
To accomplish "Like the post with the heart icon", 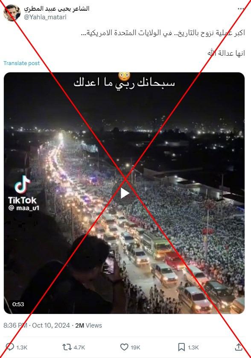I will pos(124,347).
